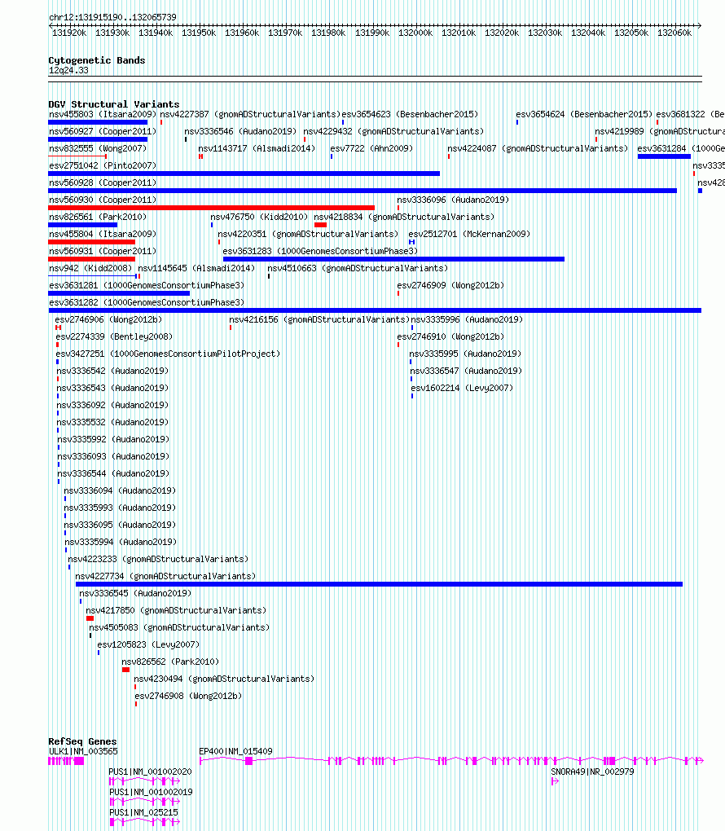Open variant nsv560927 (Cooper2011) label
The width and height of the screenshot is (725, 831).
103,131
